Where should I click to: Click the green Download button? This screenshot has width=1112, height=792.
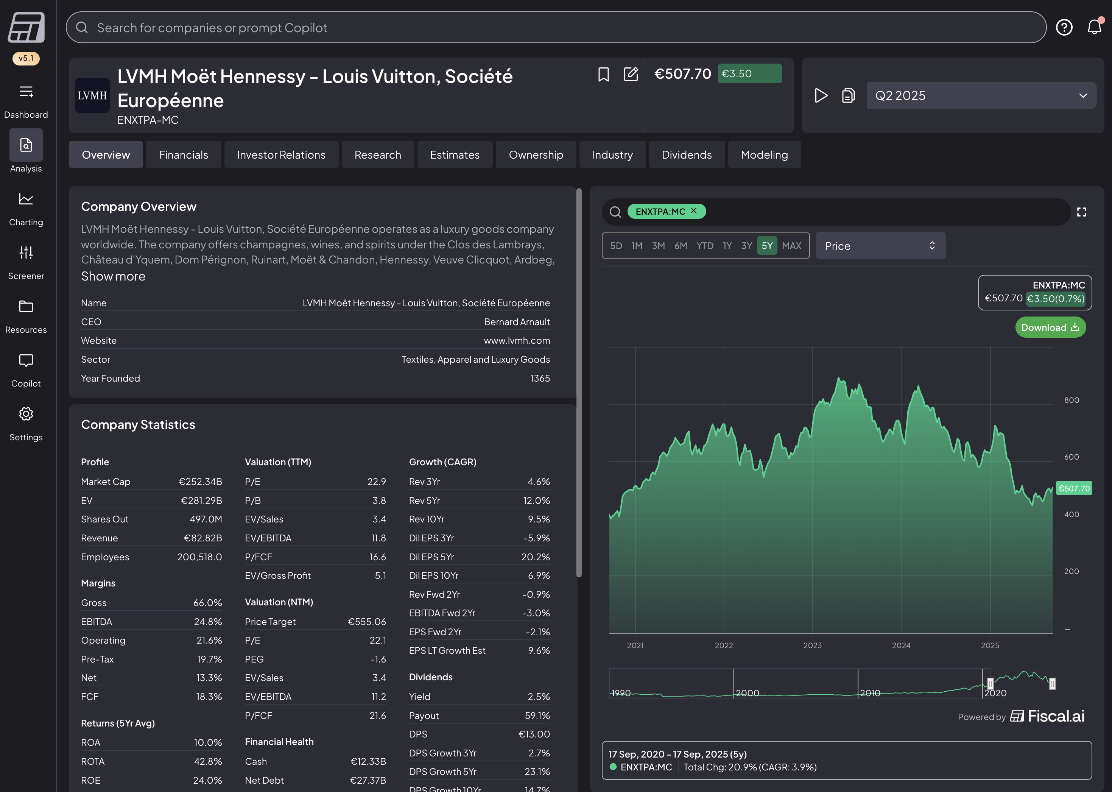(1050, 327)
